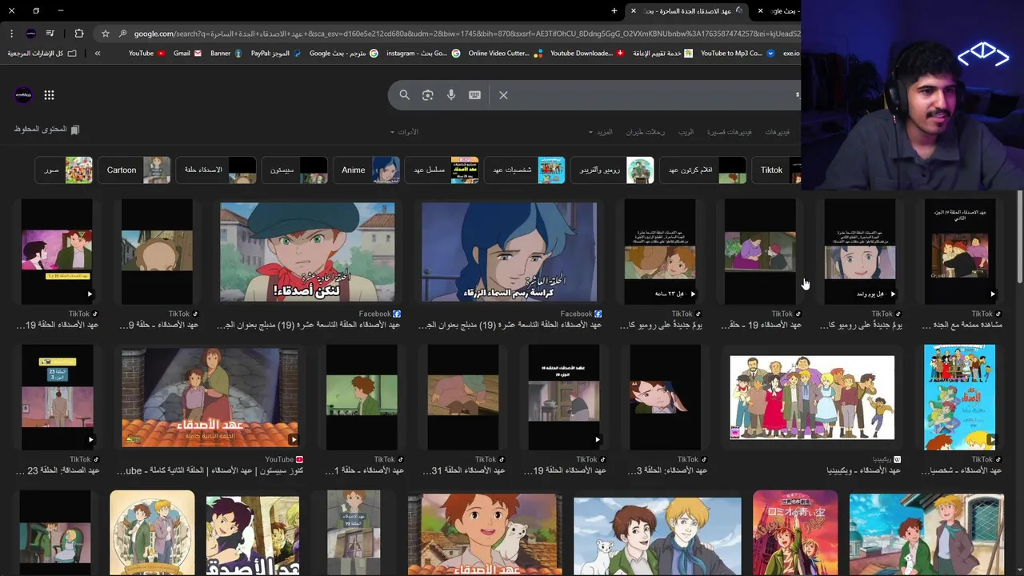Open PayPal bookmark

pos(276,54)
